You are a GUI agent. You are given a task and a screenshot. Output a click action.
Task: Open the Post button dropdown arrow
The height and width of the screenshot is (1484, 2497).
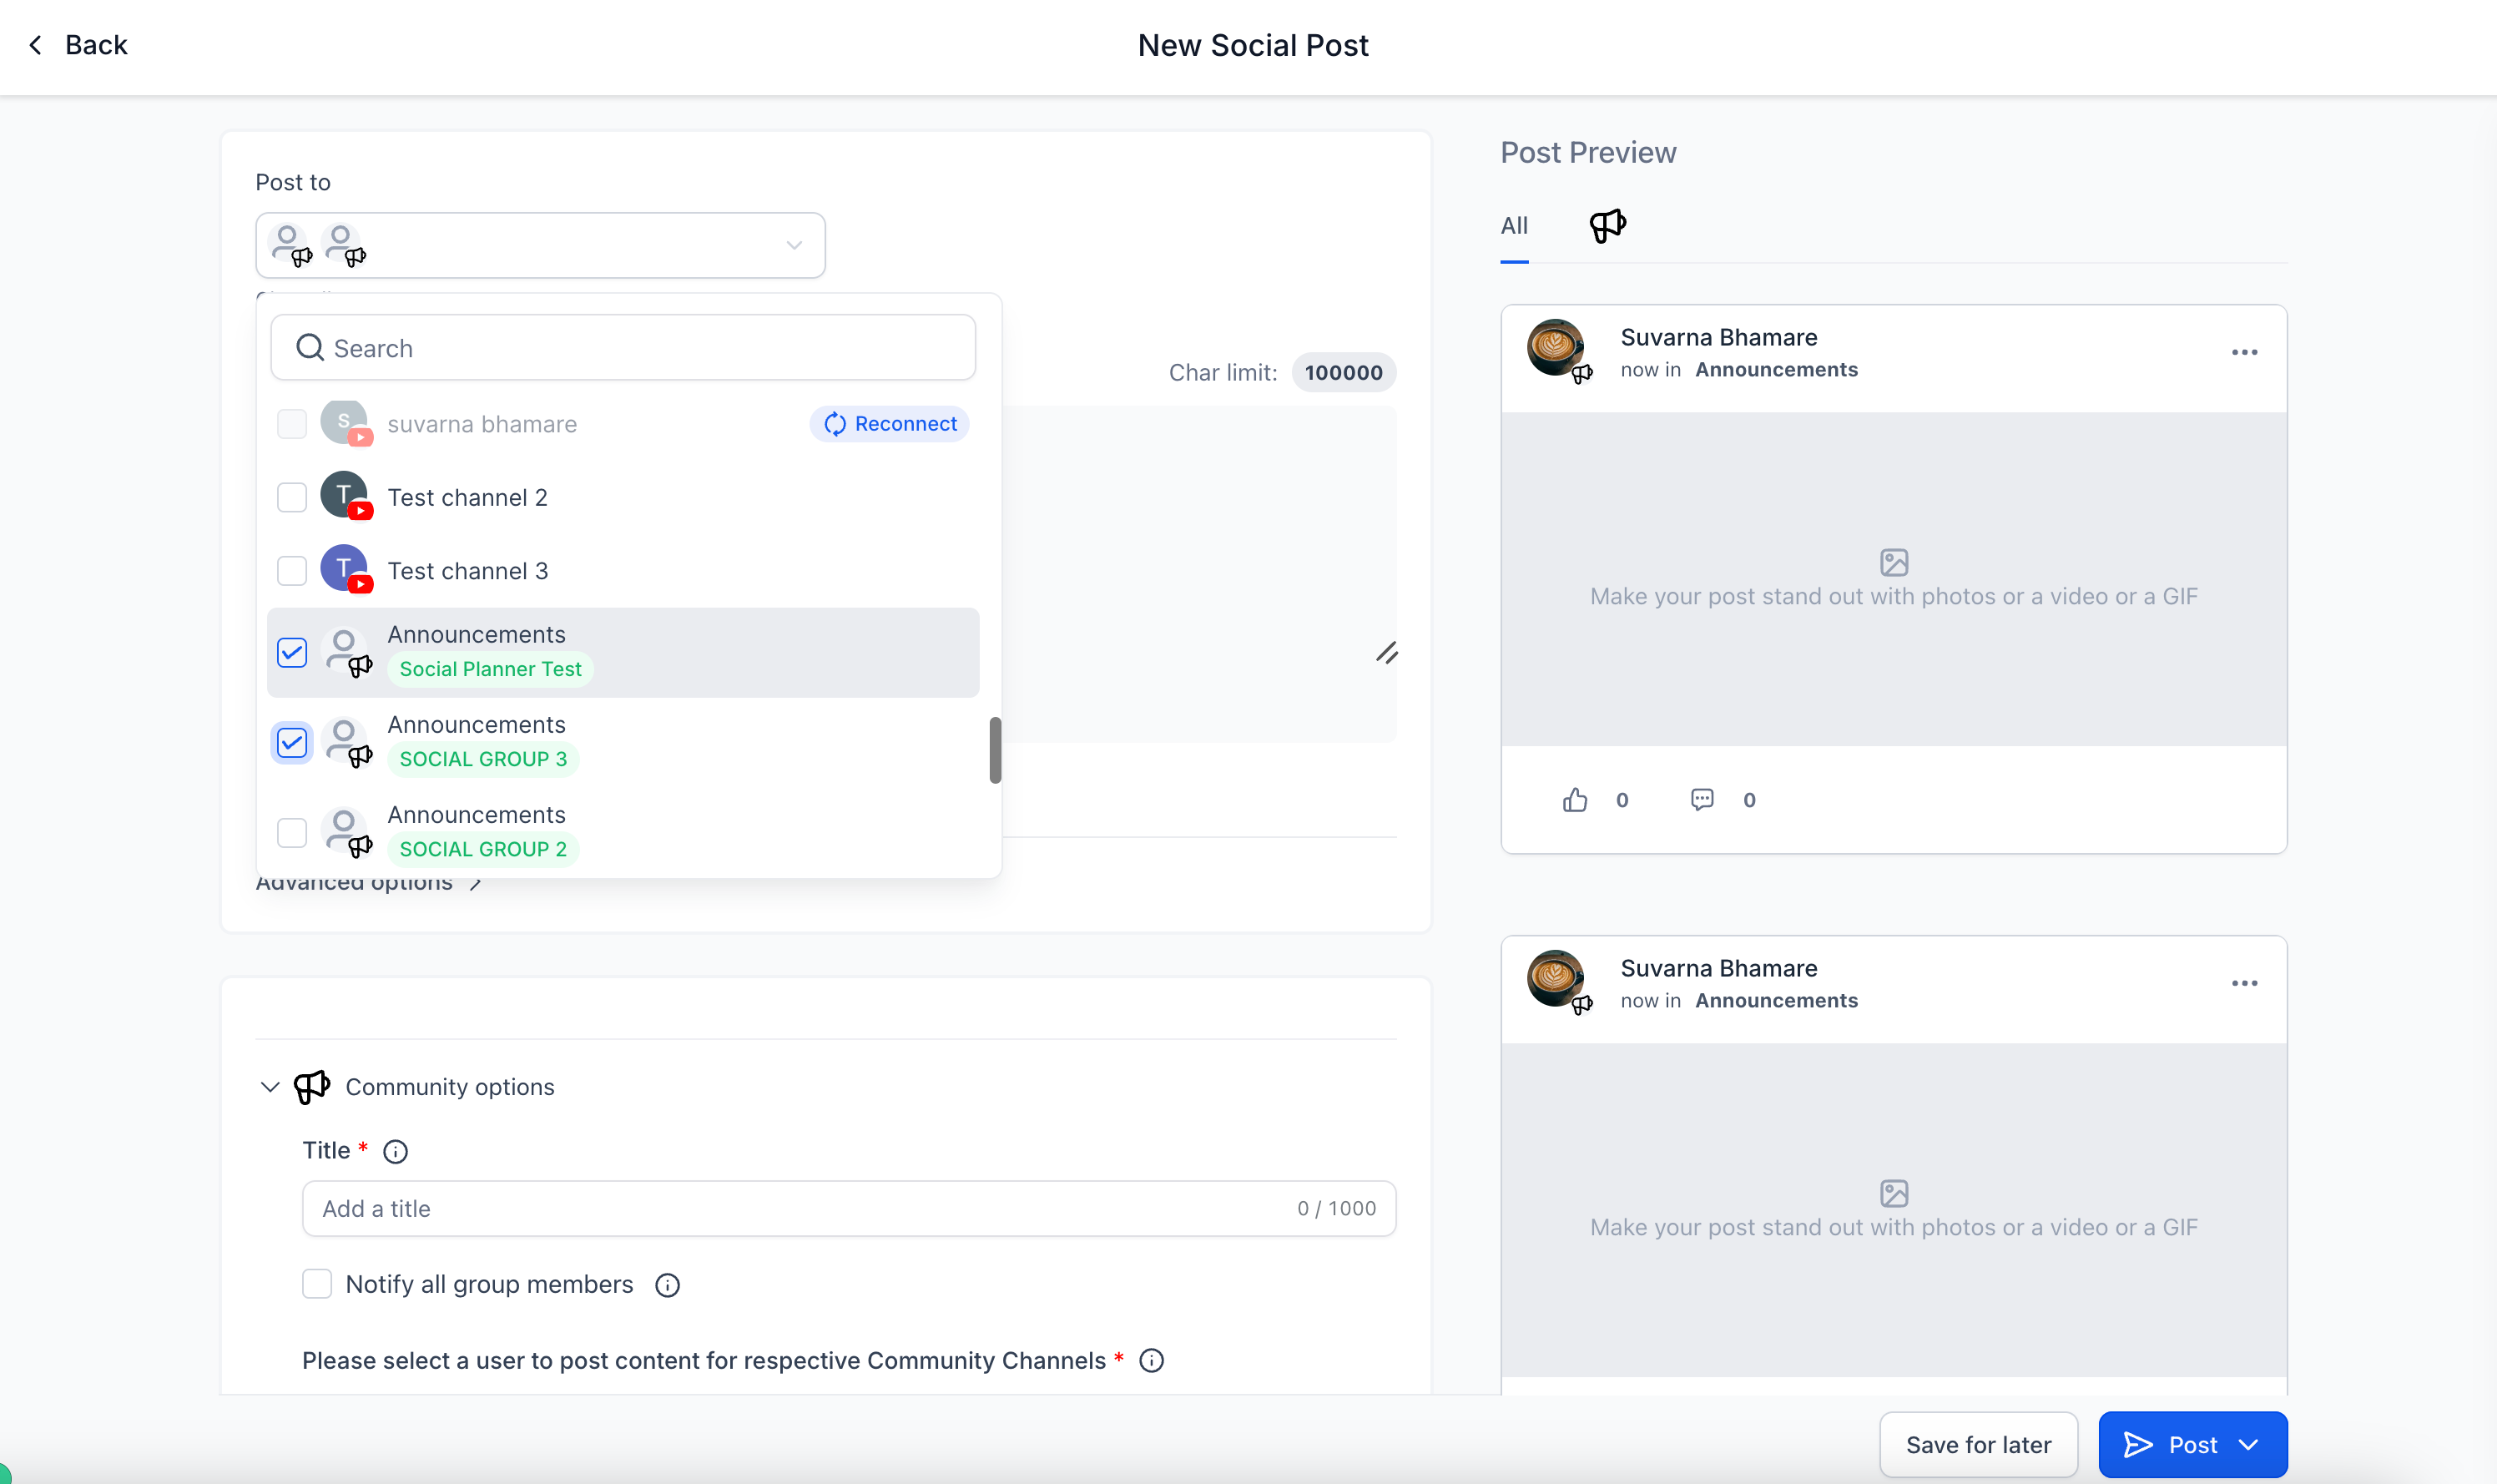pos(2249,1445)
